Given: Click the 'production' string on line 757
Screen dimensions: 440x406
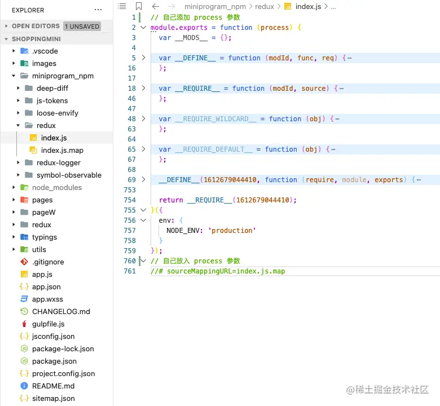Looking at the screenshot, I should [x=232, y=231].
